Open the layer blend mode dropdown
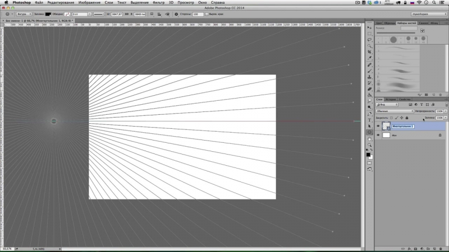This screenshot has height=252, width=449. click(x=395, y=111)
